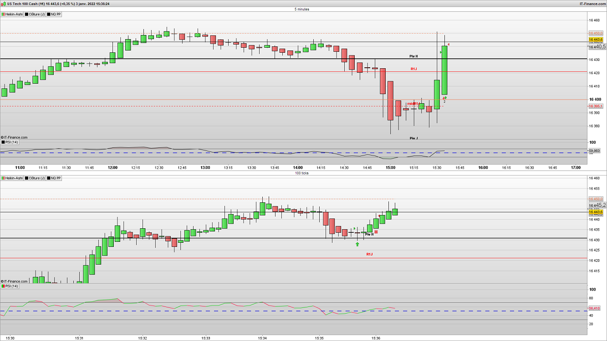Screen dimensions: 607x341
Task: Click the red X marker on the 100 ticks chart
Action: [x=376, y=232]
